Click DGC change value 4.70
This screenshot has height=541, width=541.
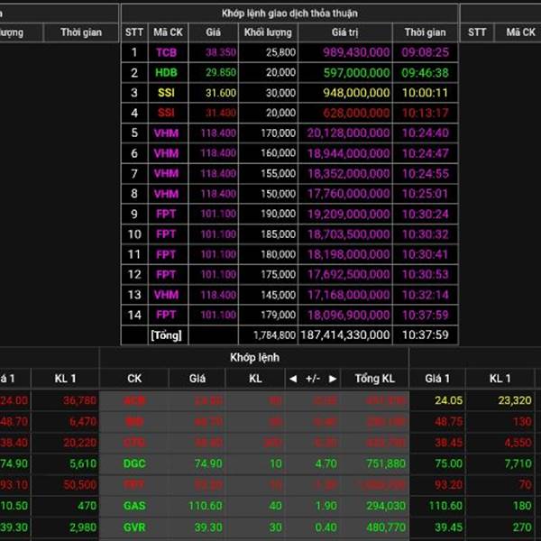tap(326, 463)
